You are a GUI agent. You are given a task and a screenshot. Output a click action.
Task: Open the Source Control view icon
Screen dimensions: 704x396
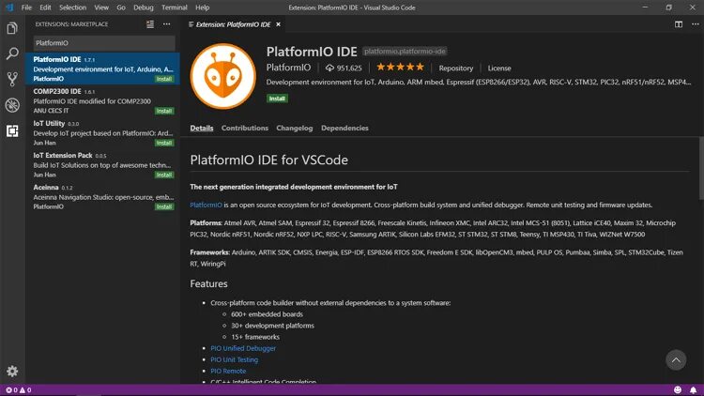(x=12, y=79)
